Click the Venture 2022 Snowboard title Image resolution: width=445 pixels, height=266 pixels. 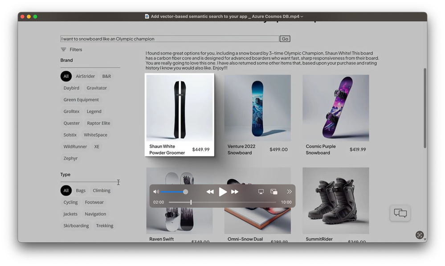[241, 150]
